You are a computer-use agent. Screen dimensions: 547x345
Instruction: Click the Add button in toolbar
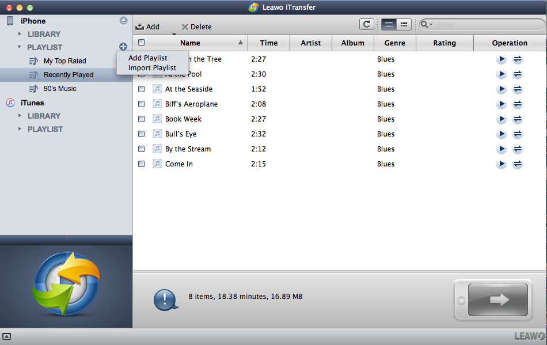[x=147, y=26]
